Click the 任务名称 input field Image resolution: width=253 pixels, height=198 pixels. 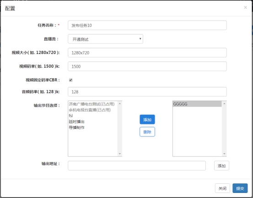(147, 25)
